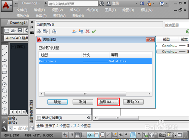Viewport: 189px width, 140px height.
Task: Click the 帮助(H) button in linetype dialog
Action: tap(133, 102)
